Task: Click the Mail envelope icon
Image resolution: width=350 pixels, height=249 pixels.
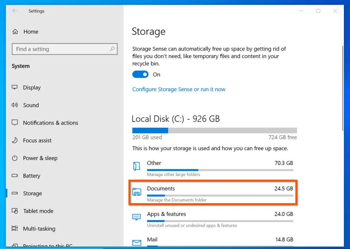Action: 137,243
